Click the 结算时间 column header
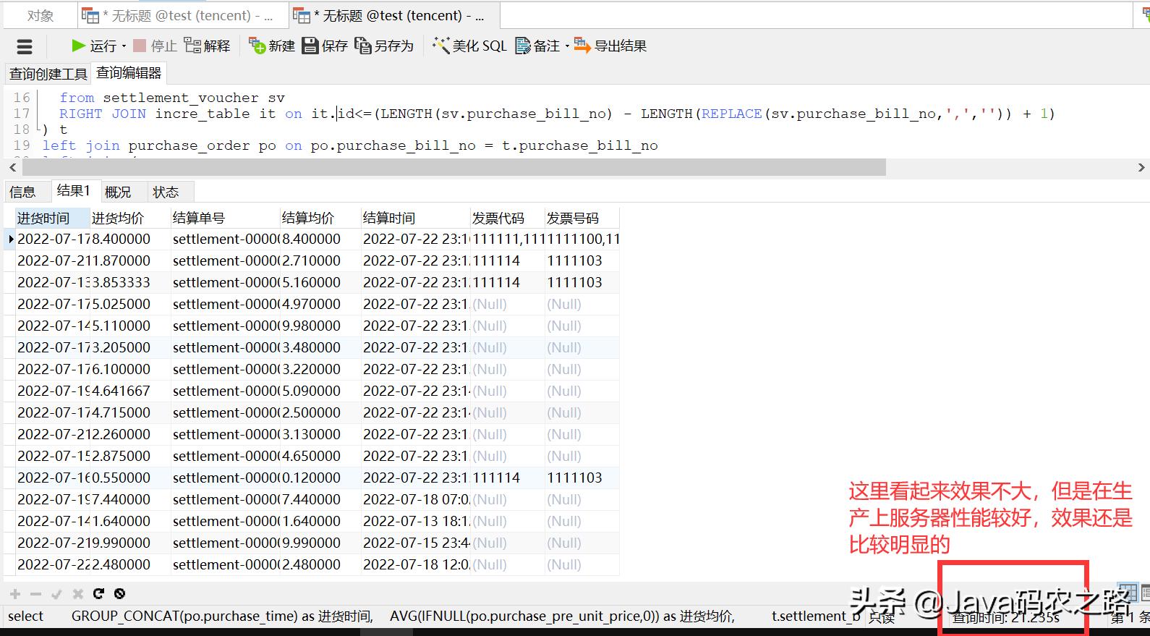Screen dimensions: 1150x636 416,218
